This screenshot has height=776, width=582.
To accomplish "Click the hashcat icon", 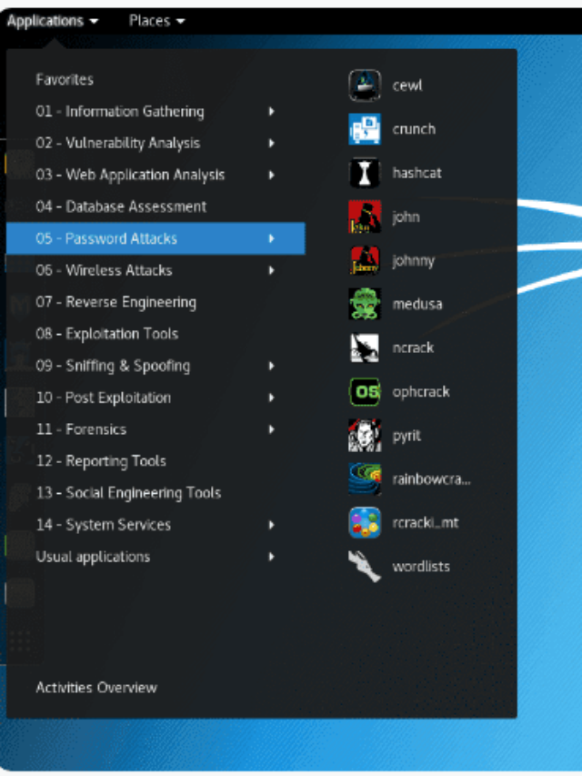I will click(365, 173).
